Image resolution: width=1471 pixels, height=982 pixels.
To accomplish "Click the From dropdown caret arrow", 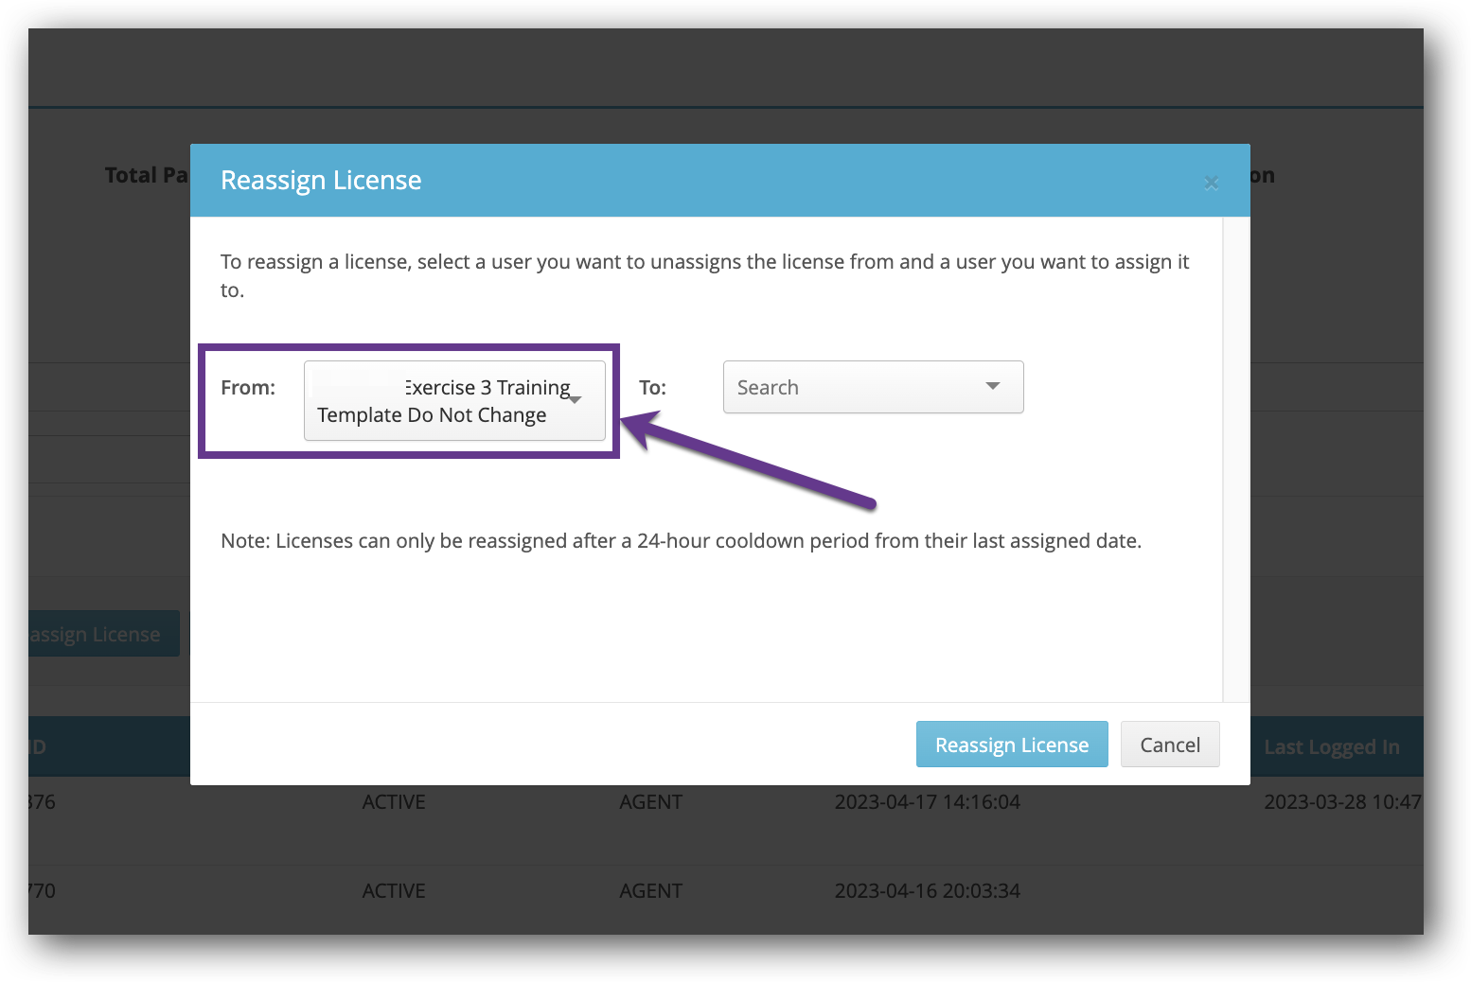I will (x=576, y=400).
